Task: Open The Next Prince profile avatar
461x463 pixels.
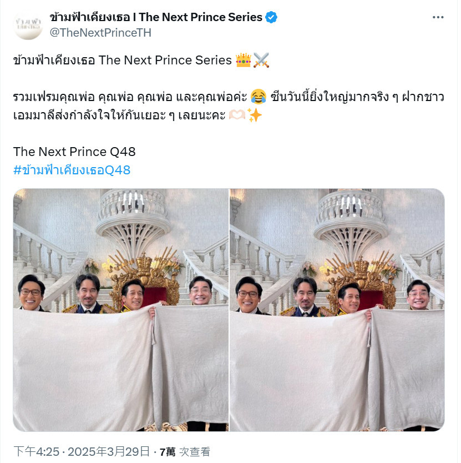Action: pyautogui.click(x=28, y=25)
